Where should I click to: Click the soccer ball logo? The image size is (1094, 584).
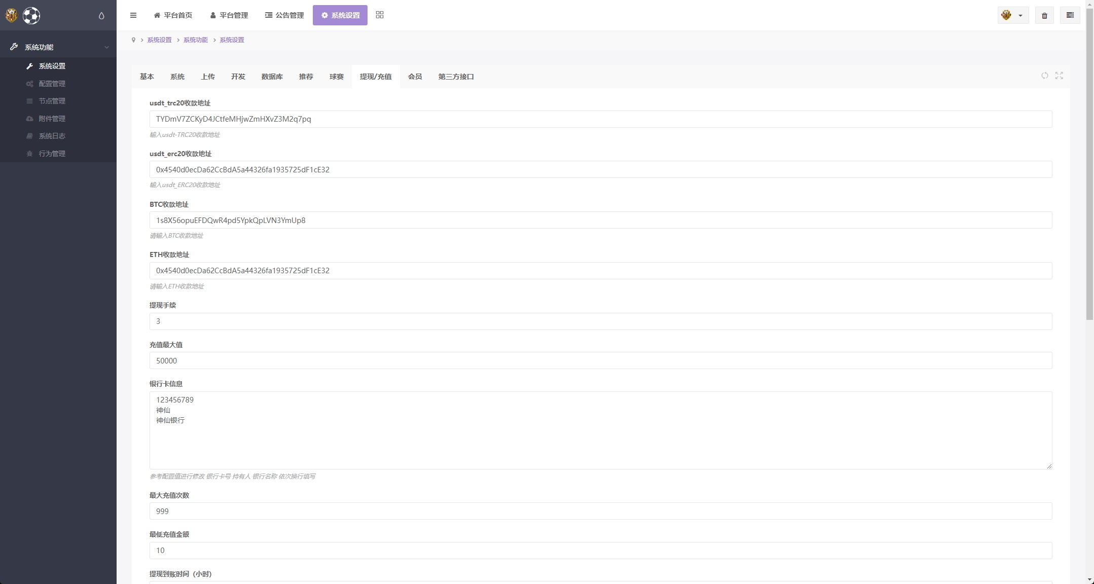tap(31, 16)
